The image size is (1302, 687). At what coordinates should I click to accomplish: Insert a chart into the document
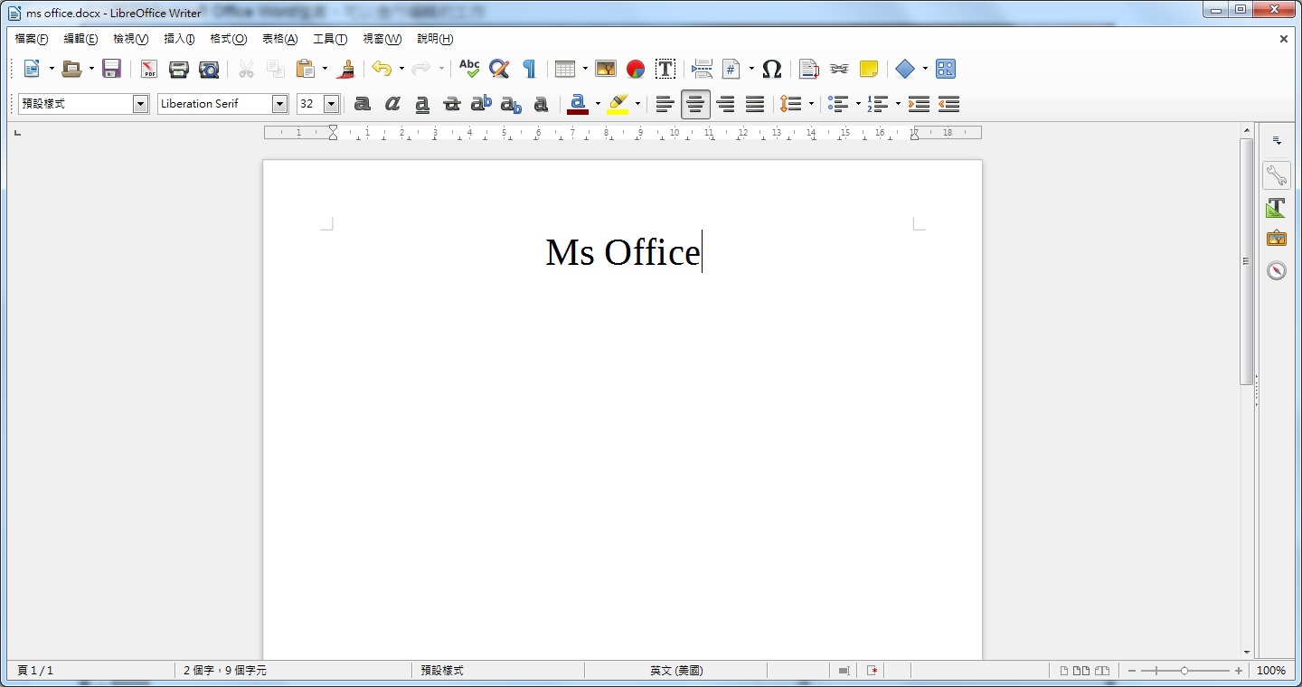(x=636, y=69)
